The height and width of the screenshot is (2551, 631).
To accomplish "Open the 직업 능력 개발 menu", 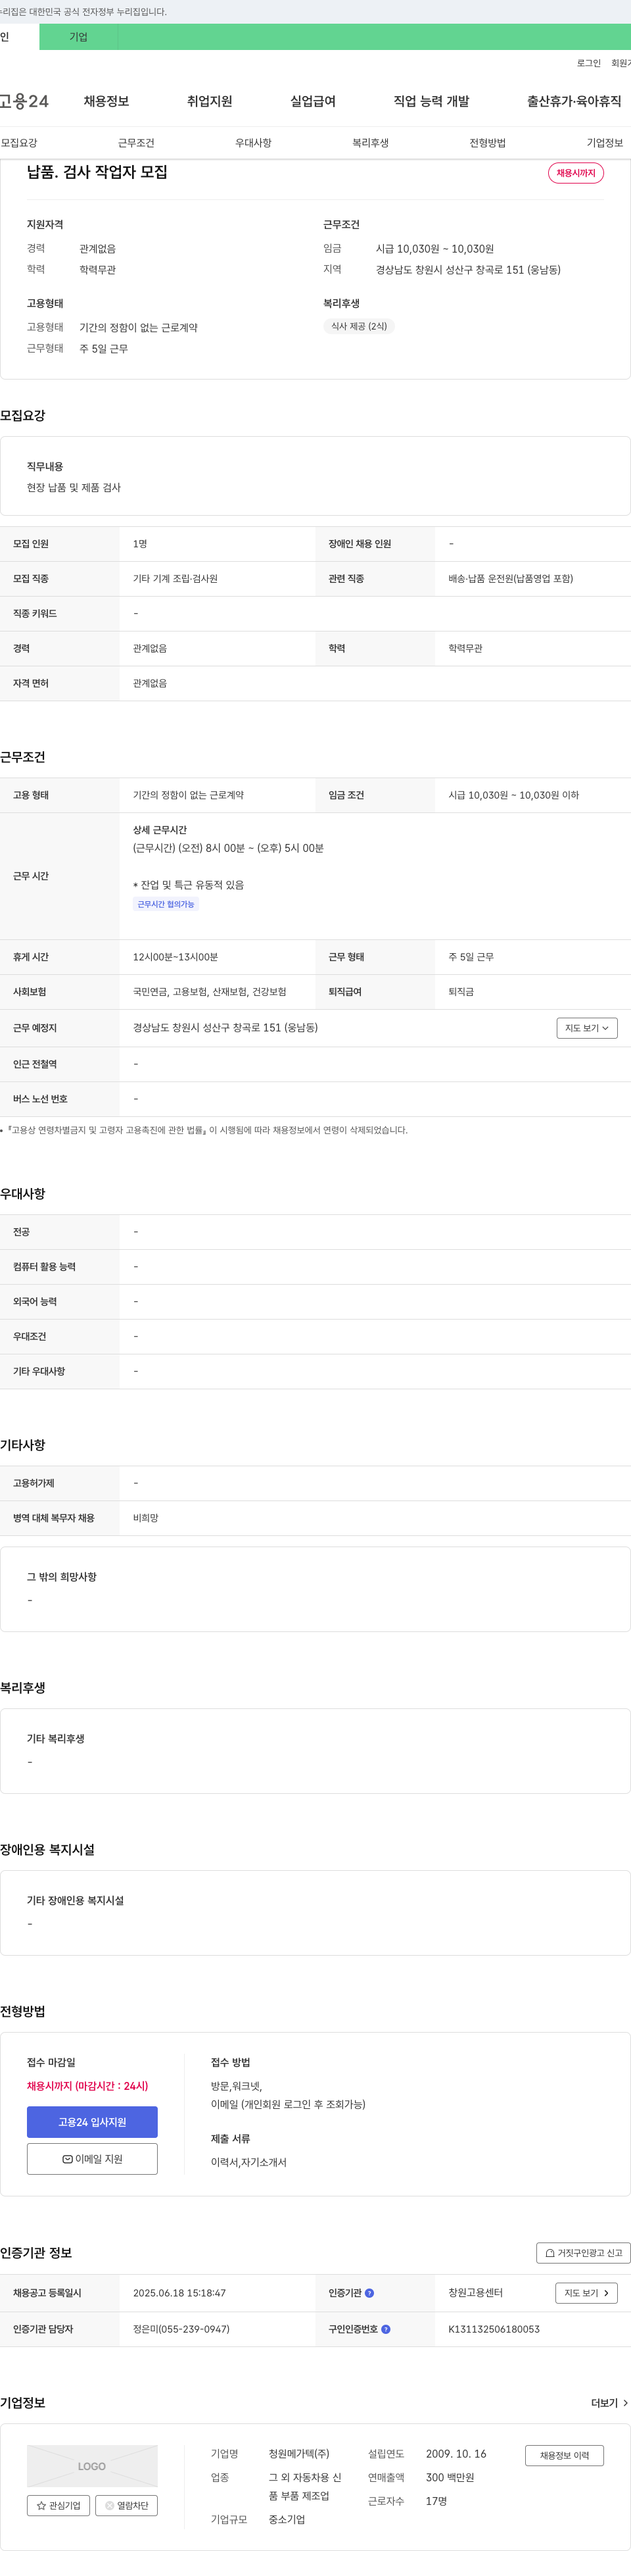I will (x=431, y=101).
